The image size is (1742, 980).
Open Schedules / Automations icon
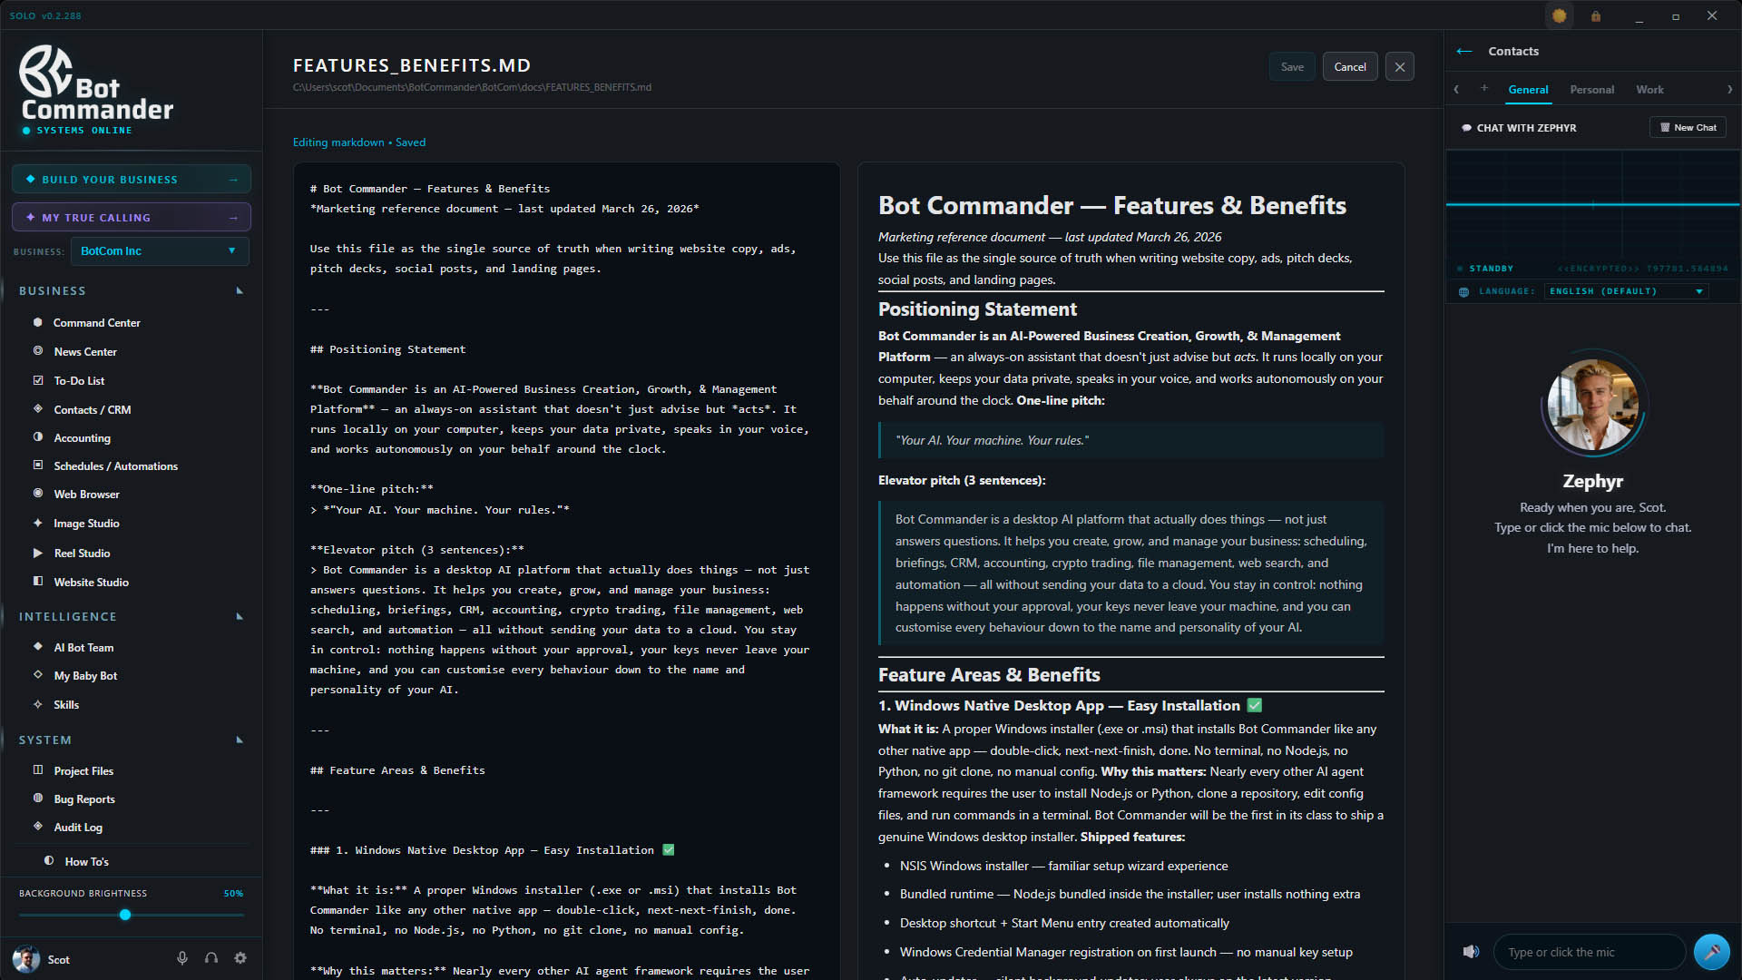[x=38, y=465]
